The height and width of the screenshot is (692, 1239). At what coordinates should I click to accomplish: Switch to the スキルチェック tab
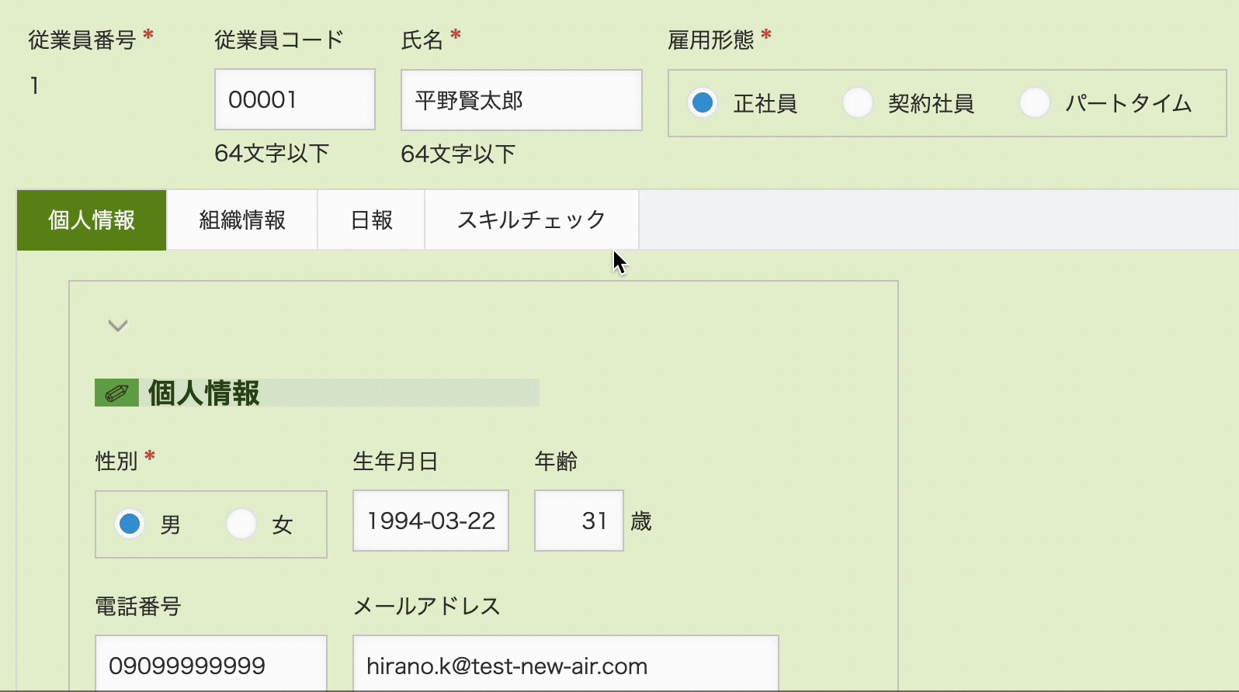click(531, 220)
